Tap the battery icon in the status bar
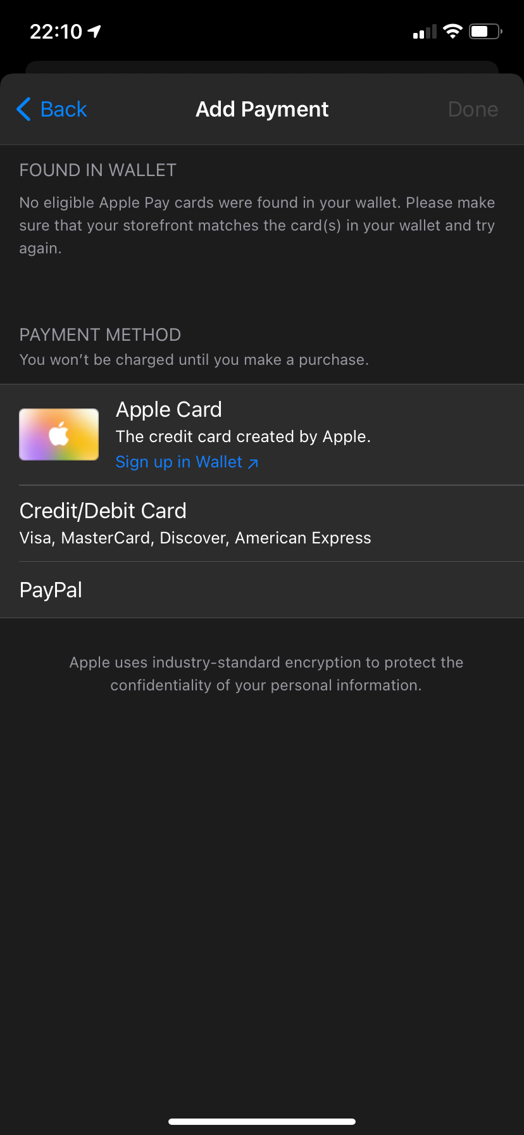 483,31
